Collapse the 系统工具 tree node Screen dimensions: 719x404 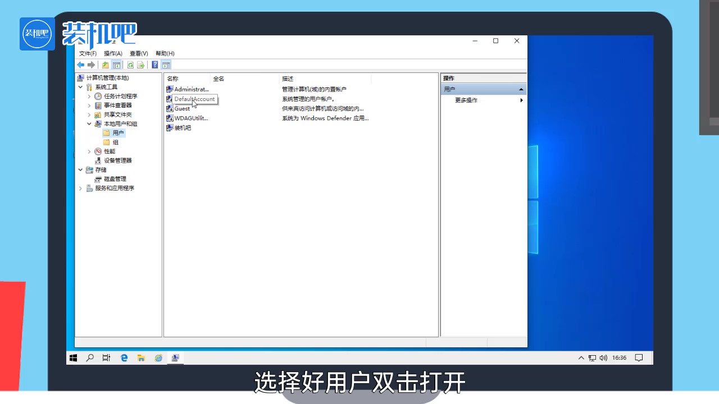(x=80, y=87)
